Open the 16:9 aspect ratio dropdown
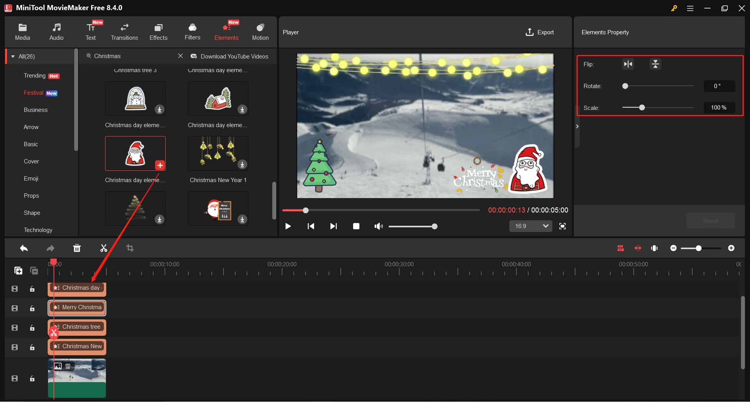Image resolution: width=750 pixels, height=402 pixels. (x=530, y=226)
